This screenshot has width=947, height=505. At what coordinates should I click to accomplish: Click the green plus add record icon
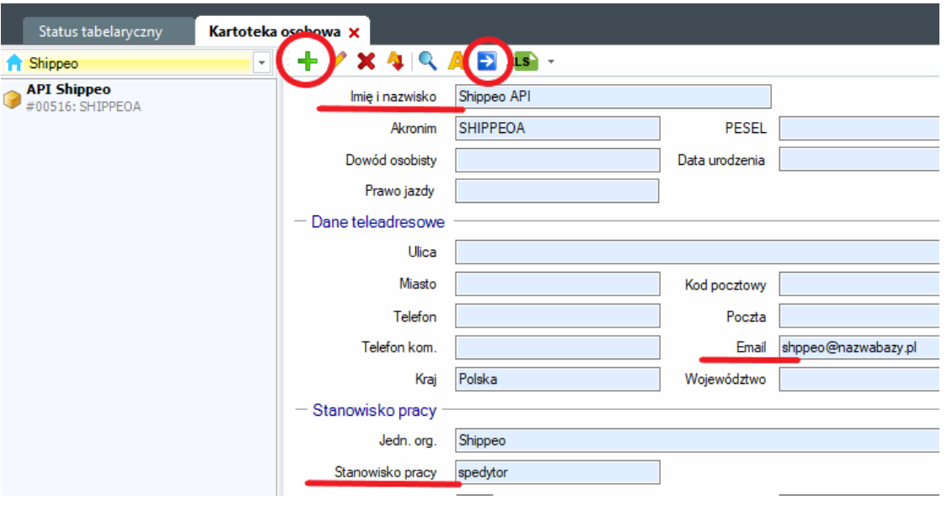point(308,61)
